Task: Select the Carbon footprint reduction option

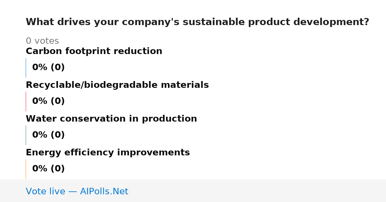Action: pos(94,51)
